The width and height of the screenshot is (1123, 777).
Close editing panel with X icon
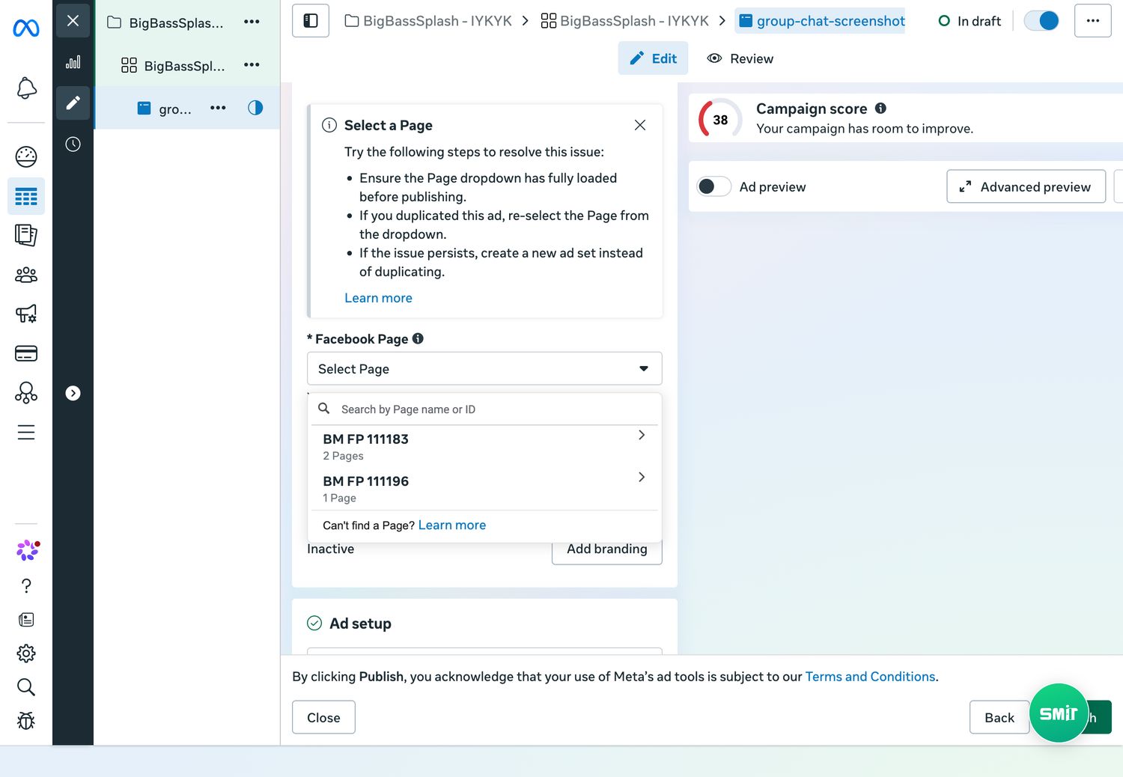pos(73,21)
